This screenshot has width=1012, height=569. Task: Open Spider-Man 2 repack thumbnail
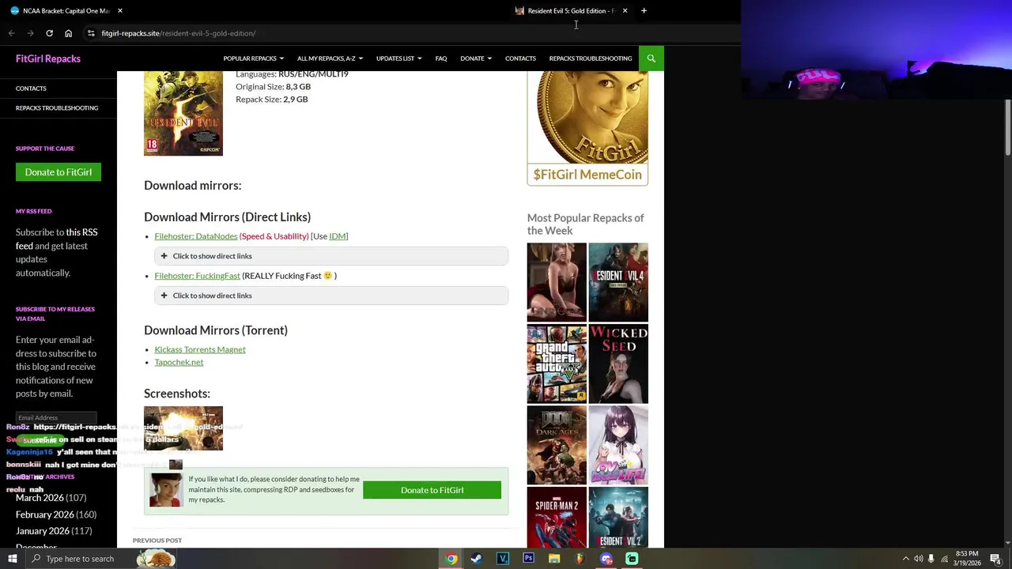click(x=557, y=518)
